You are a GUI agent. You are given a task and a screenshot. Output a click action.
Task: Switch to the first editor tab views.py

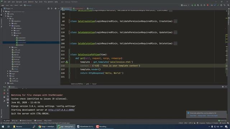66,9
